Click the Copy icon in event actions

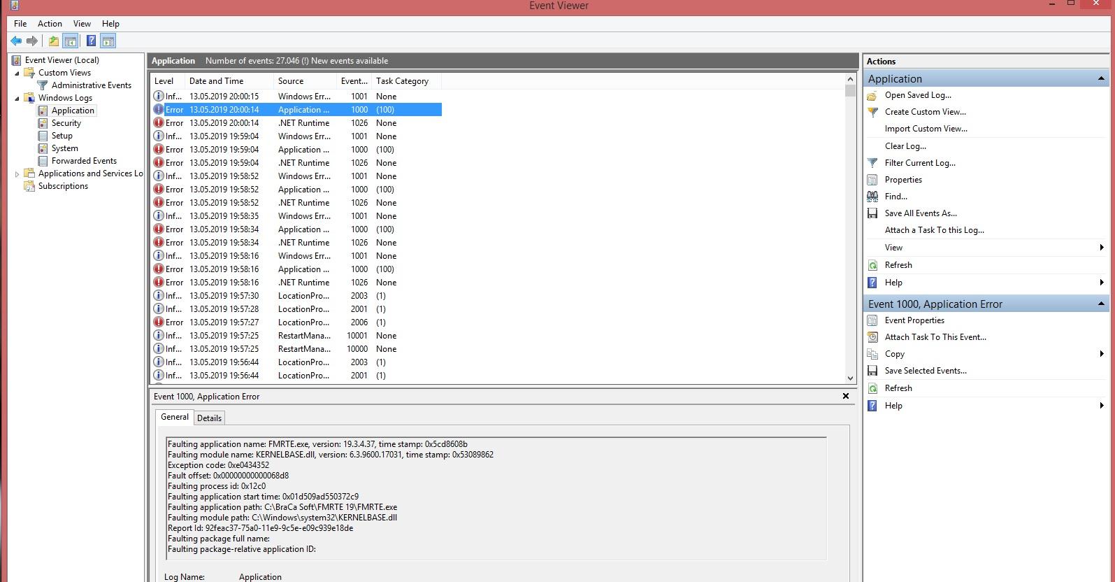872,354
